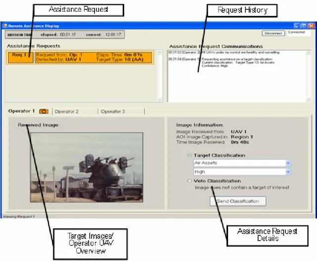Click the 00:01:02 Operator 2 message
Screen dimensions: 317x261
point(224,52)
